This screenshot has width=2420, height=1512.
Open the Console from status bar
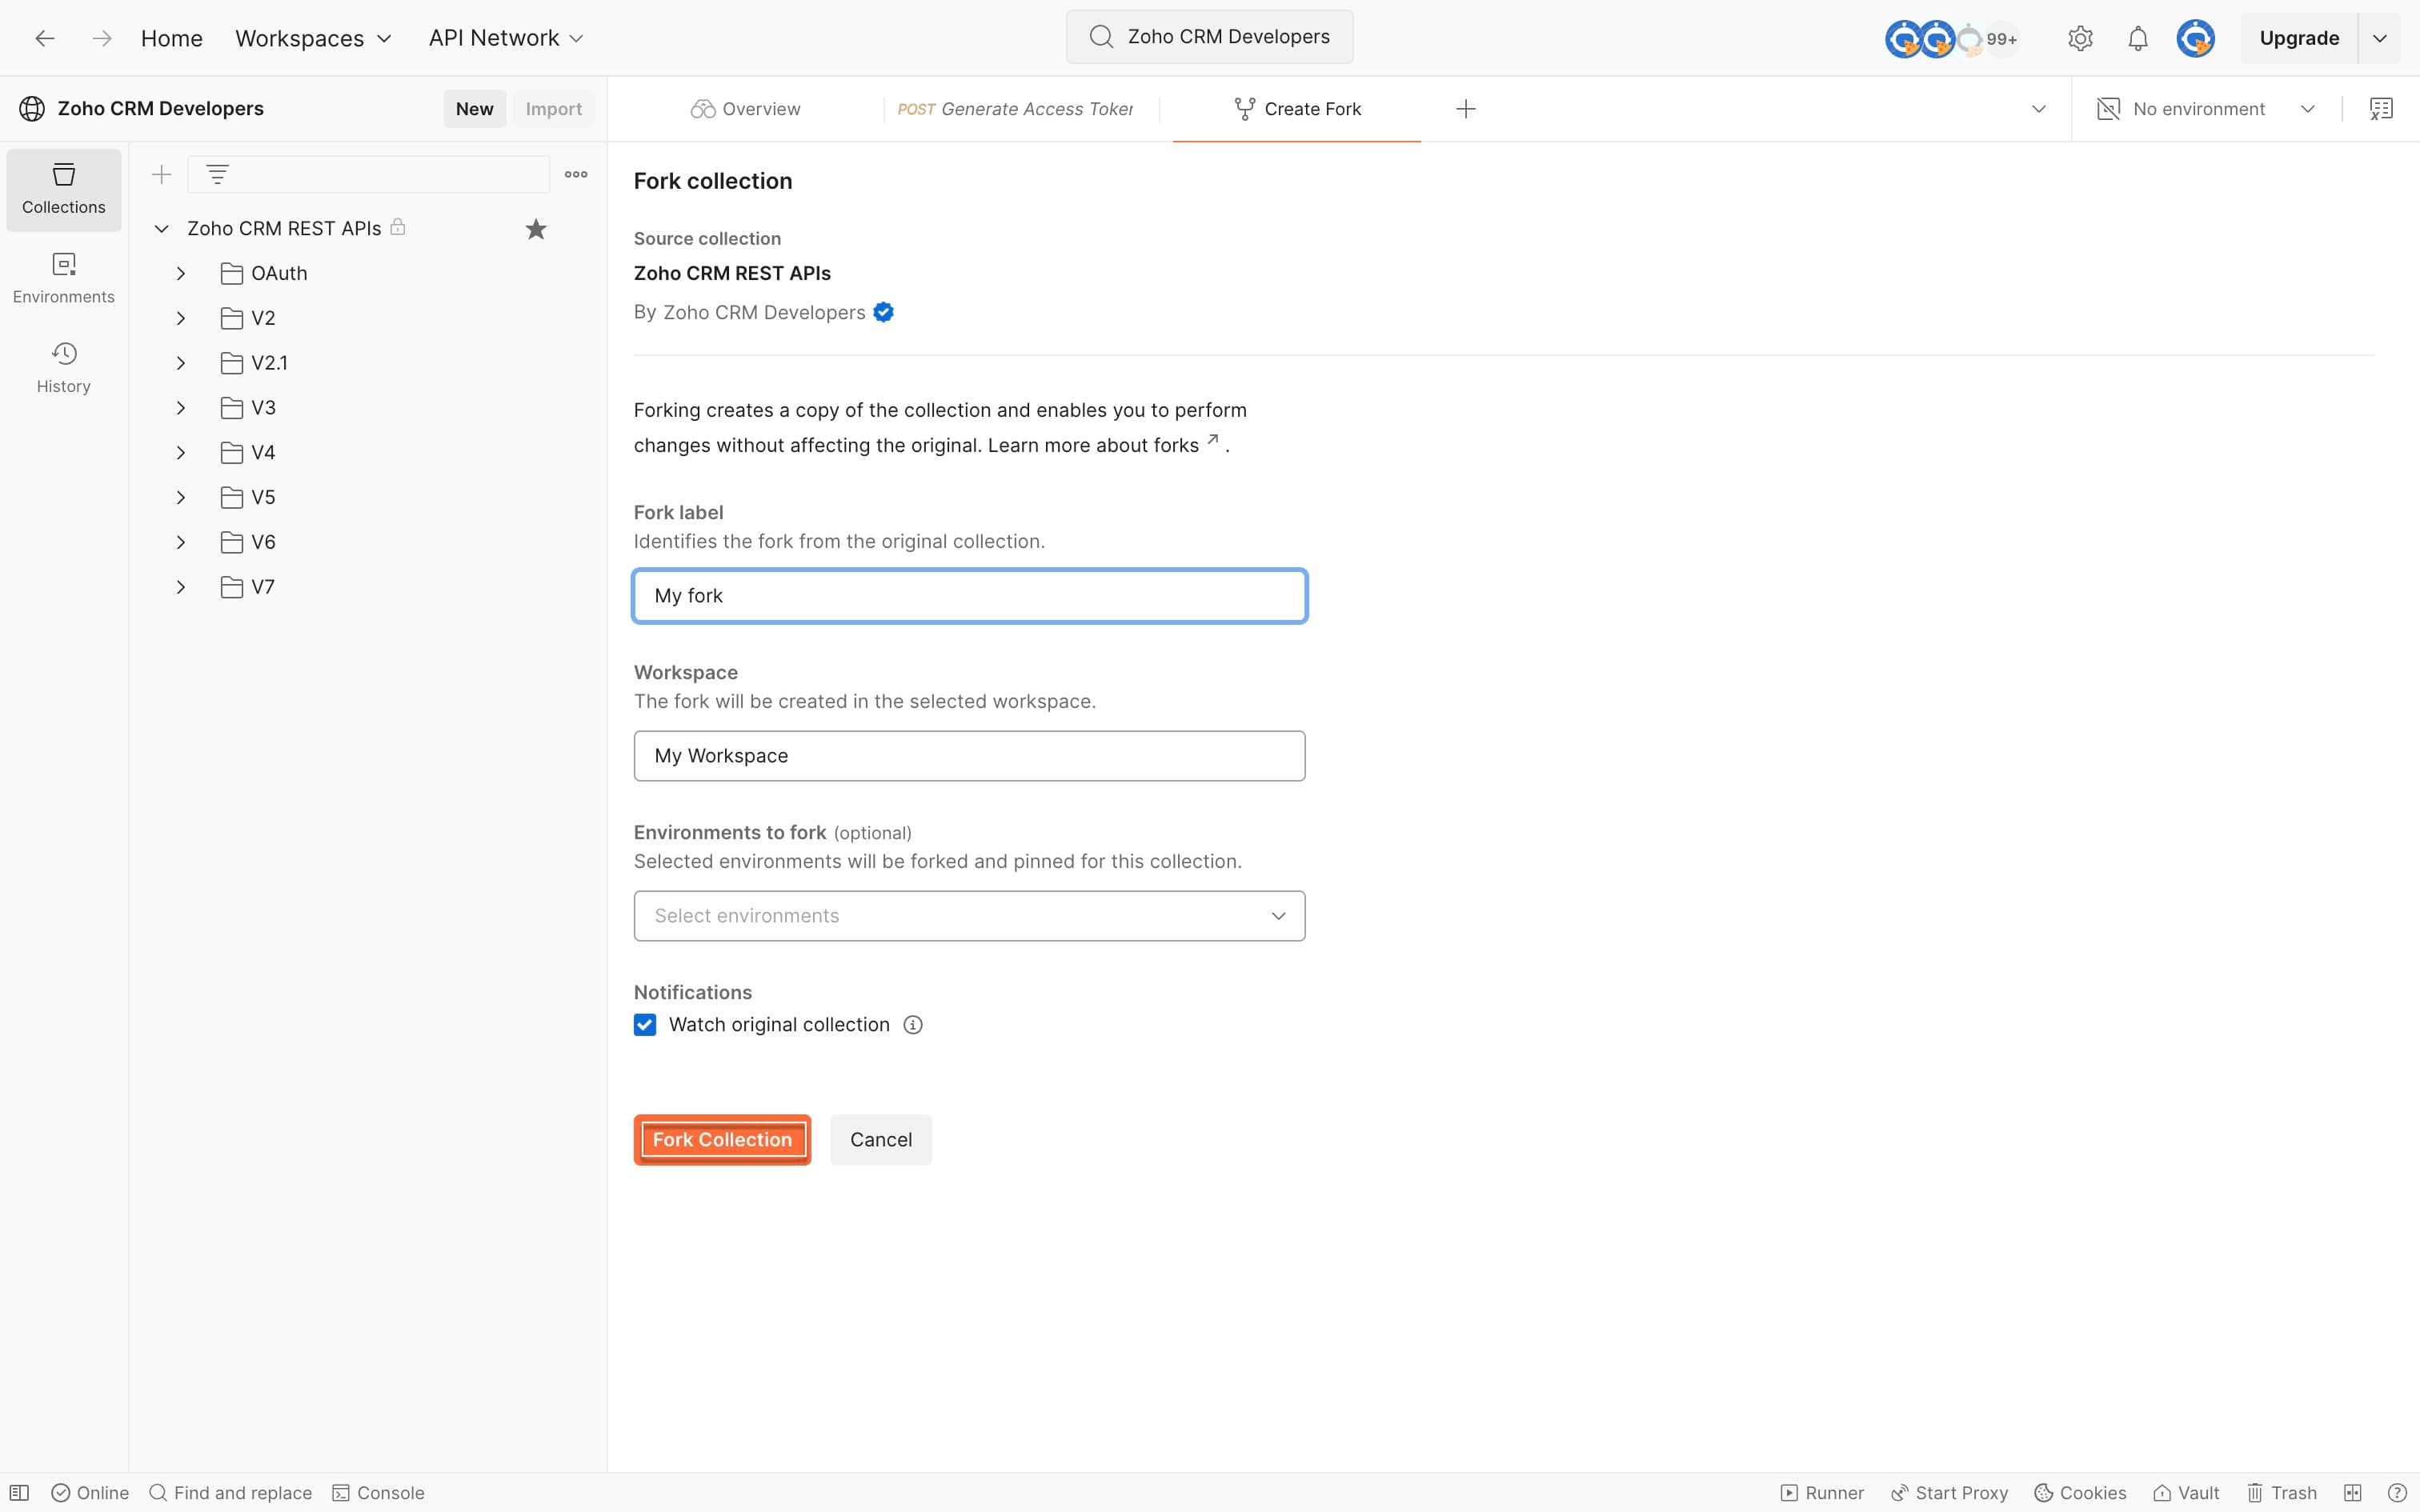pos(378,1493)
